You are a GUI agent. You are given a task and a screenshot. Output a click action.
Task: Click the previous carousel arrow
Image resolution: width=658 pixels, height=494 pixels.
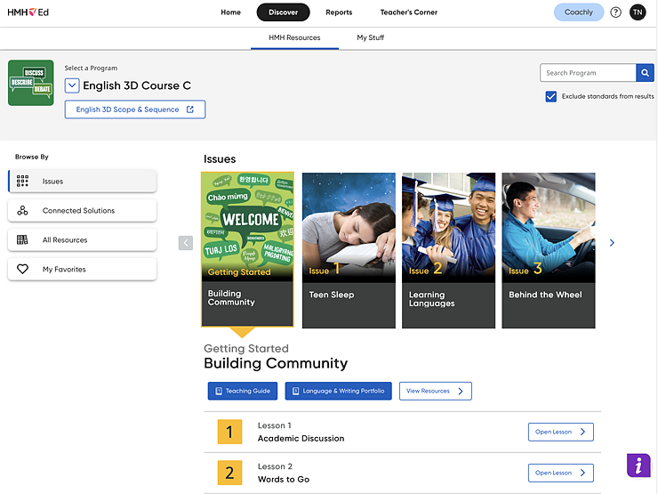[186, 243]
